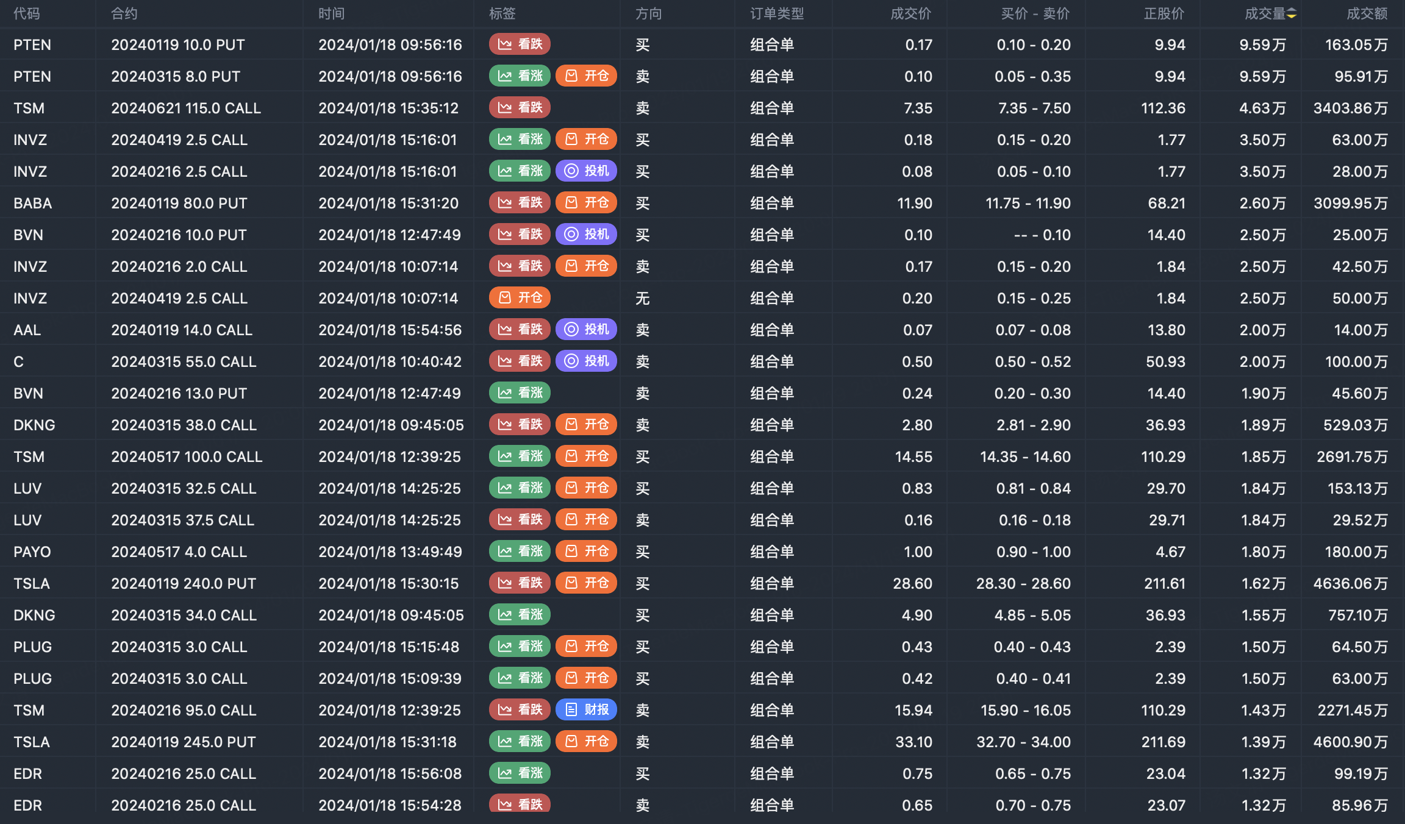Click 看跌 tag on TSLA 240.0 PUT row
The height and width of the screenshot is (824, 1405).
click(520, 583)
